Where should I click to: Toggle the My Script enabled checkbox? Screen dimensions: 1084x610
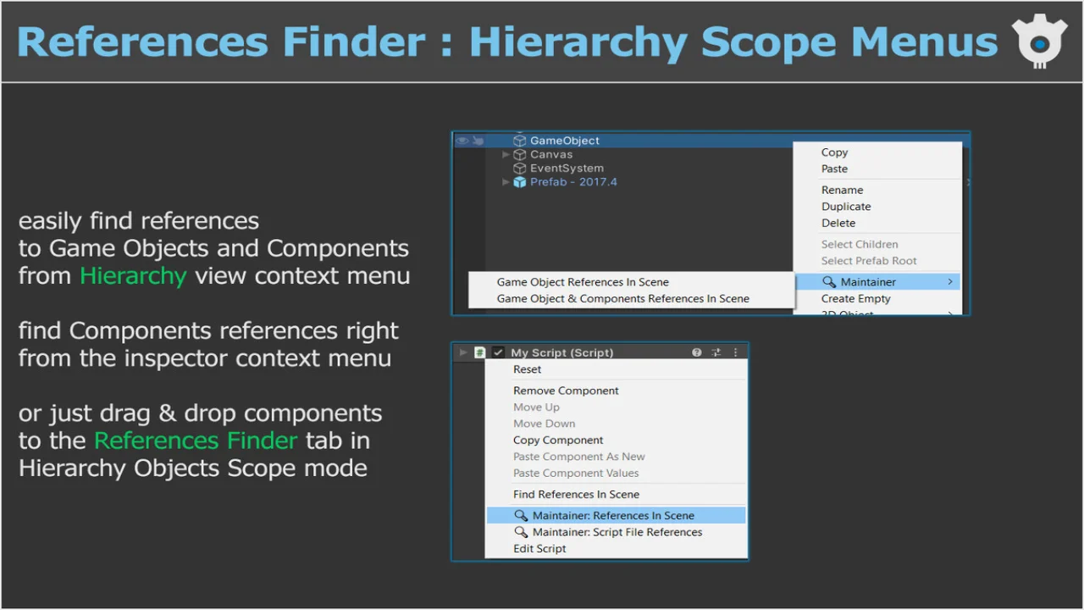pos(498,352)
